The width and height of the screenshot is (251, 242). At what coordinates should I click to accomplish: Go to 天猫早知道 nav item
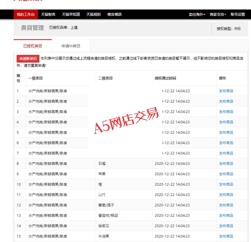click(71, 15)
